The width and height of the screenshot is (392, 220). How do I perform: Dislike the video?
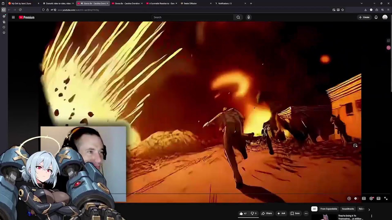coord(254,213)
